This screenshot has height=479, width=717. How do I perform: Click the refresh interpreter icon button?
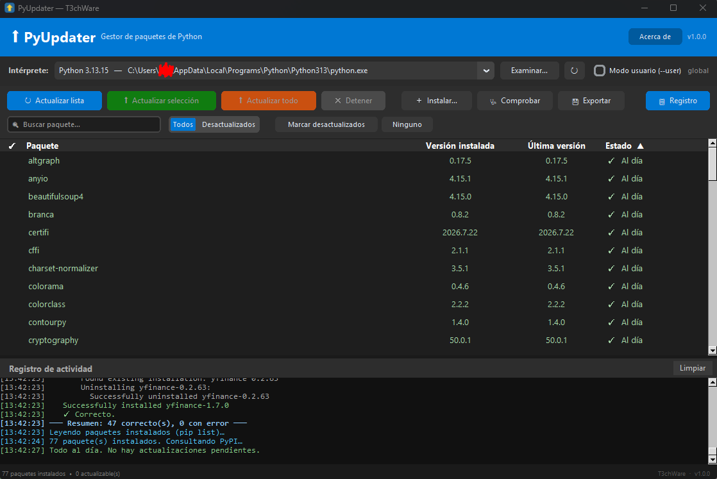click(x=575, y=71)
